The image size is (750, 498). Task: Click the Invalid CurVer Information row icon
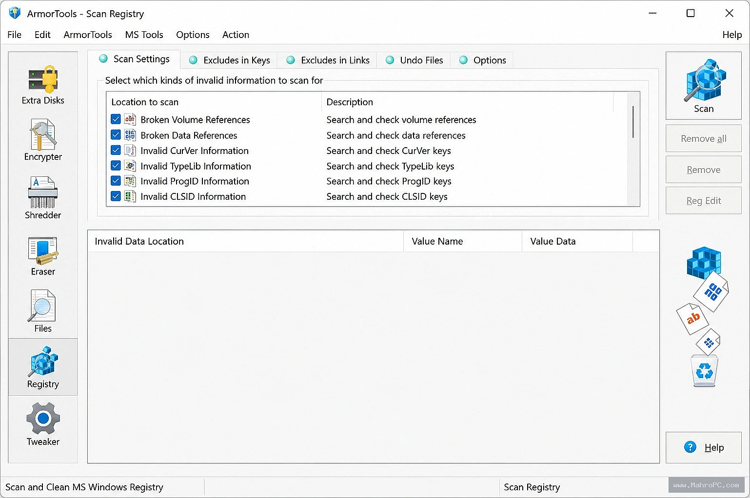[130, 151]
